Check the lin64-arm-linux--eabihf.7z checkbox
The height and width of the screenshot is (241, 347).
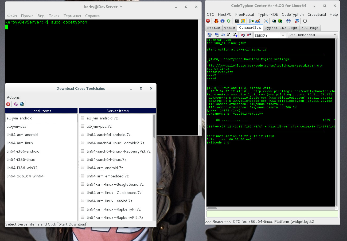coord(83,201)
